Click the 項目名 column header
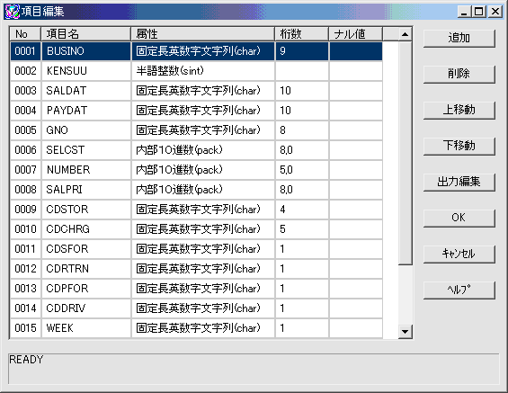This screenshot has width=508, height=393. pyautogui.click(x=85, y=34)
